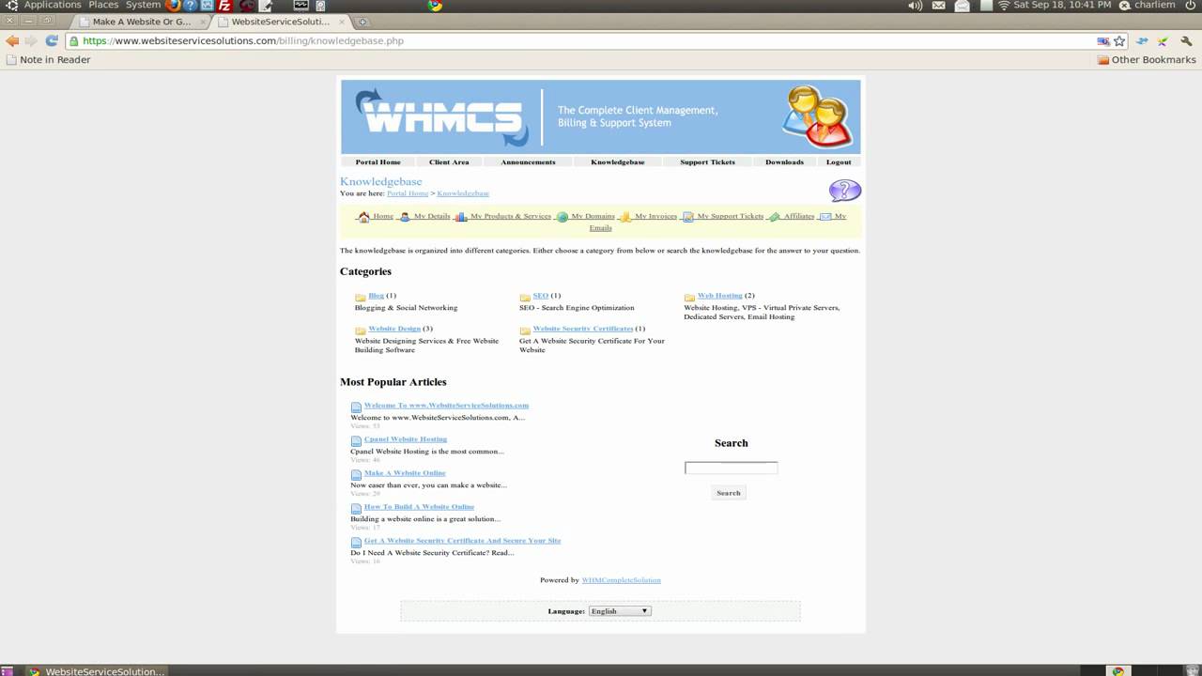
Task: Click the Portal Home breadcrumb link
Action: pyautogui.click(x=408, y=193)
